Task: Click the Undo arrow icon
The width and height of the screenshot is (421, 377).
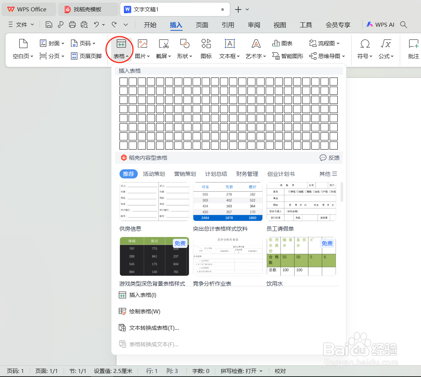Action: point(96,25)
